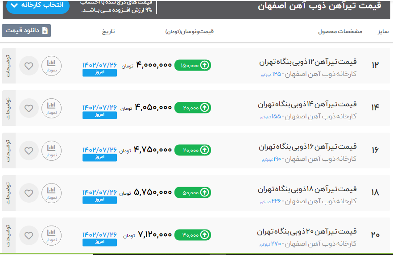Image resolution: width=393 pixels, height=255 pixels.
Task: Click the chart icon in size 18 row
Action: coord(51,192)
